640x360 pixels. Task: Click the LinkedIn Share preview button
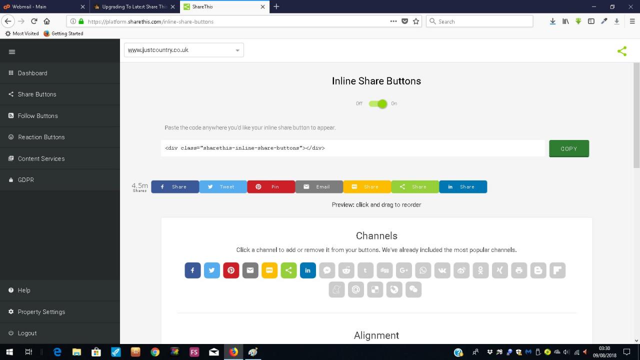(463, 186)
